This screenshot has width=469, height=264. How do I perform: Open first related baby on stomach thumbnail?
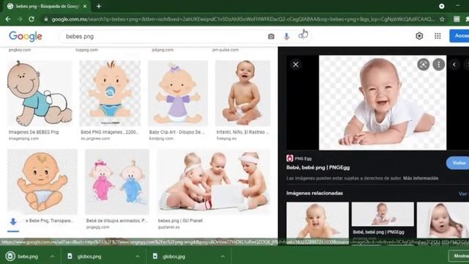pos(317,220)
